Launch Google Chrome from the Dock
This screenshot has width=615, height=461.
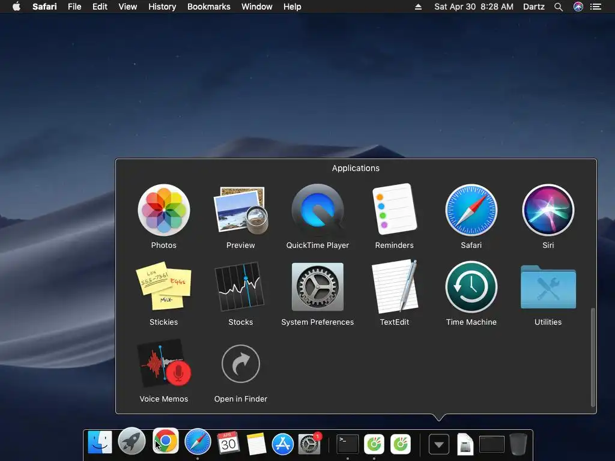(165, 441)
